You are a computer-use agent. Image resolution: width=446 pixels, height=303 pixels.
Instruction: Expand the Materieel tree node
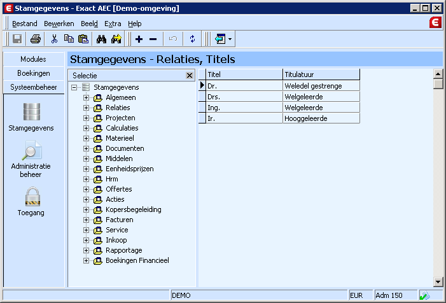pos(86,139)
